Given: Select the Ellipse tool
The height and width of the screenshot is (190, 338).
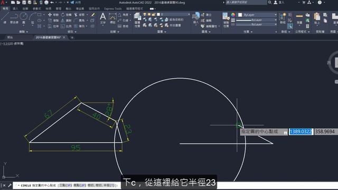Looking at the screenshot, I should tap(40, 21).
